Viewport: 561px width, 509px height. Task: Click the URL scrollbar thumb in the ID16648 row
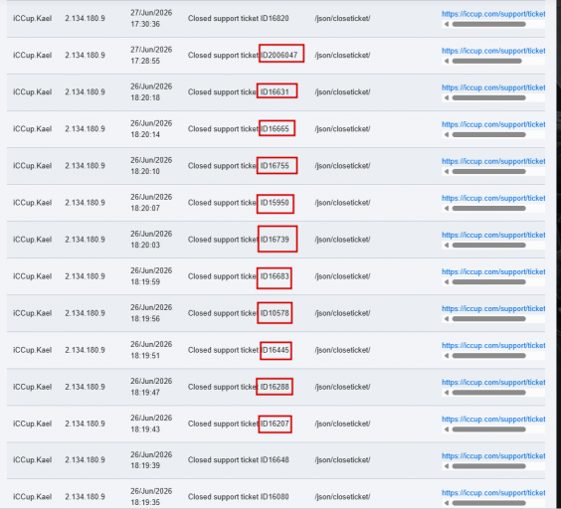coord(488,466)
